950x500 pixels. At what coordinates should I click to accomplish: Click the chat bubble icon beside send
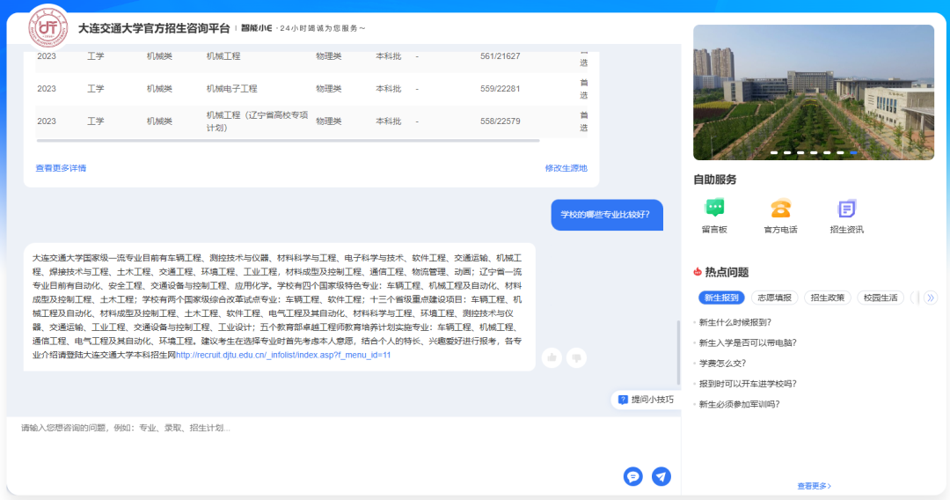(x=632, y=476)
